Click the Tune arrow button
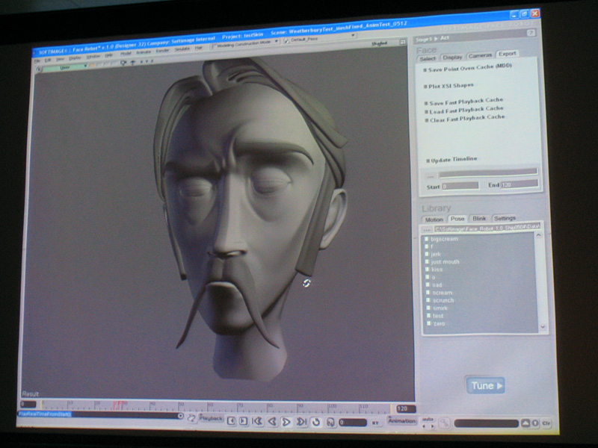Screen dimensions: 598x448 pos(485,385)
